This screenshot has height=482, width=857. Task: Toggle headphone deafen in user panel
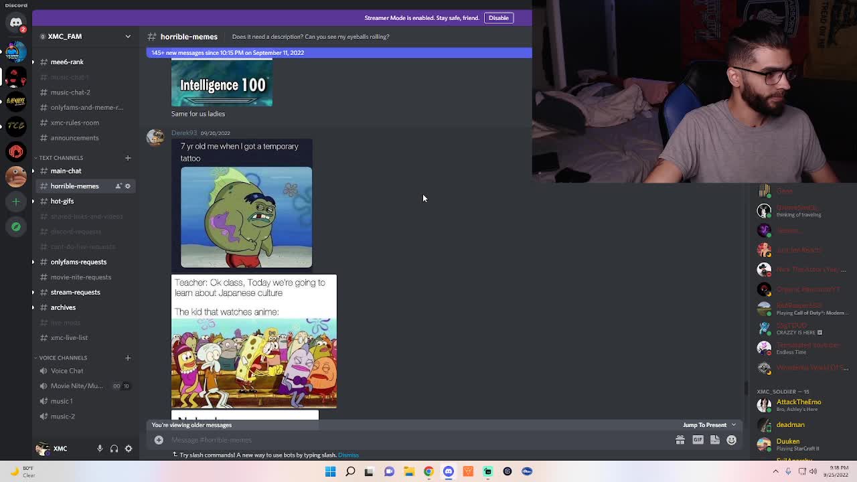coord(114,449)
